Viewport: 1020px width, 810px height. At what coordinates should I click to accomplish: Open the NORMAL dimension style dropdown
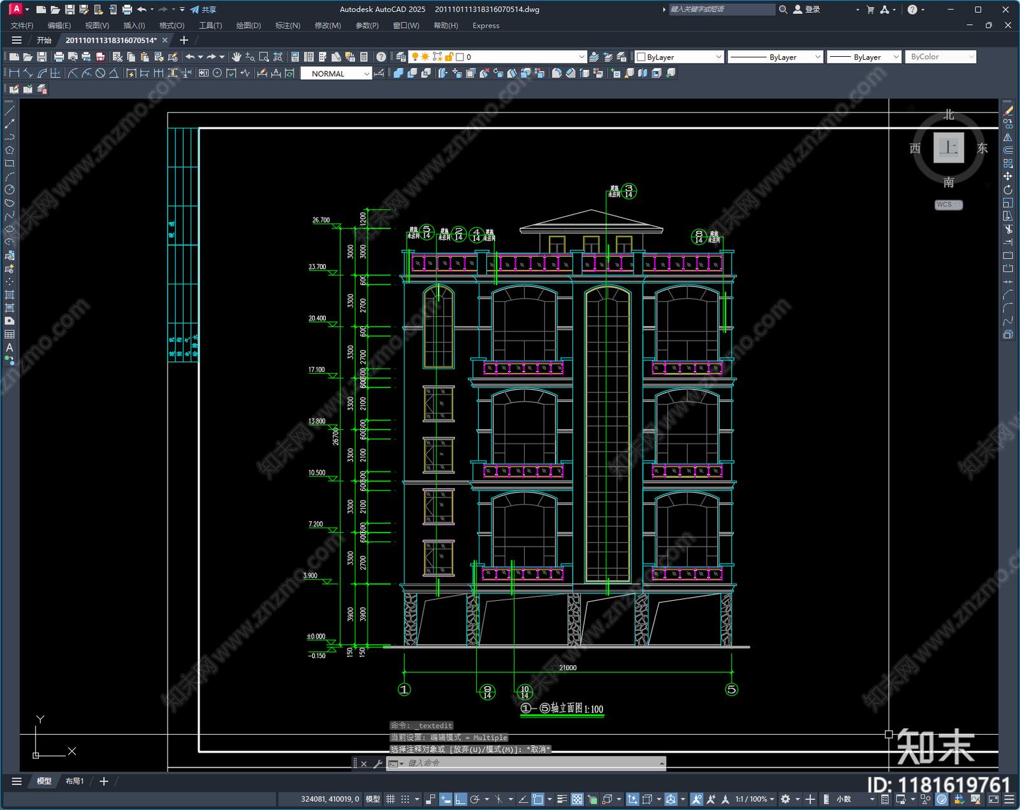coord(336,73)
